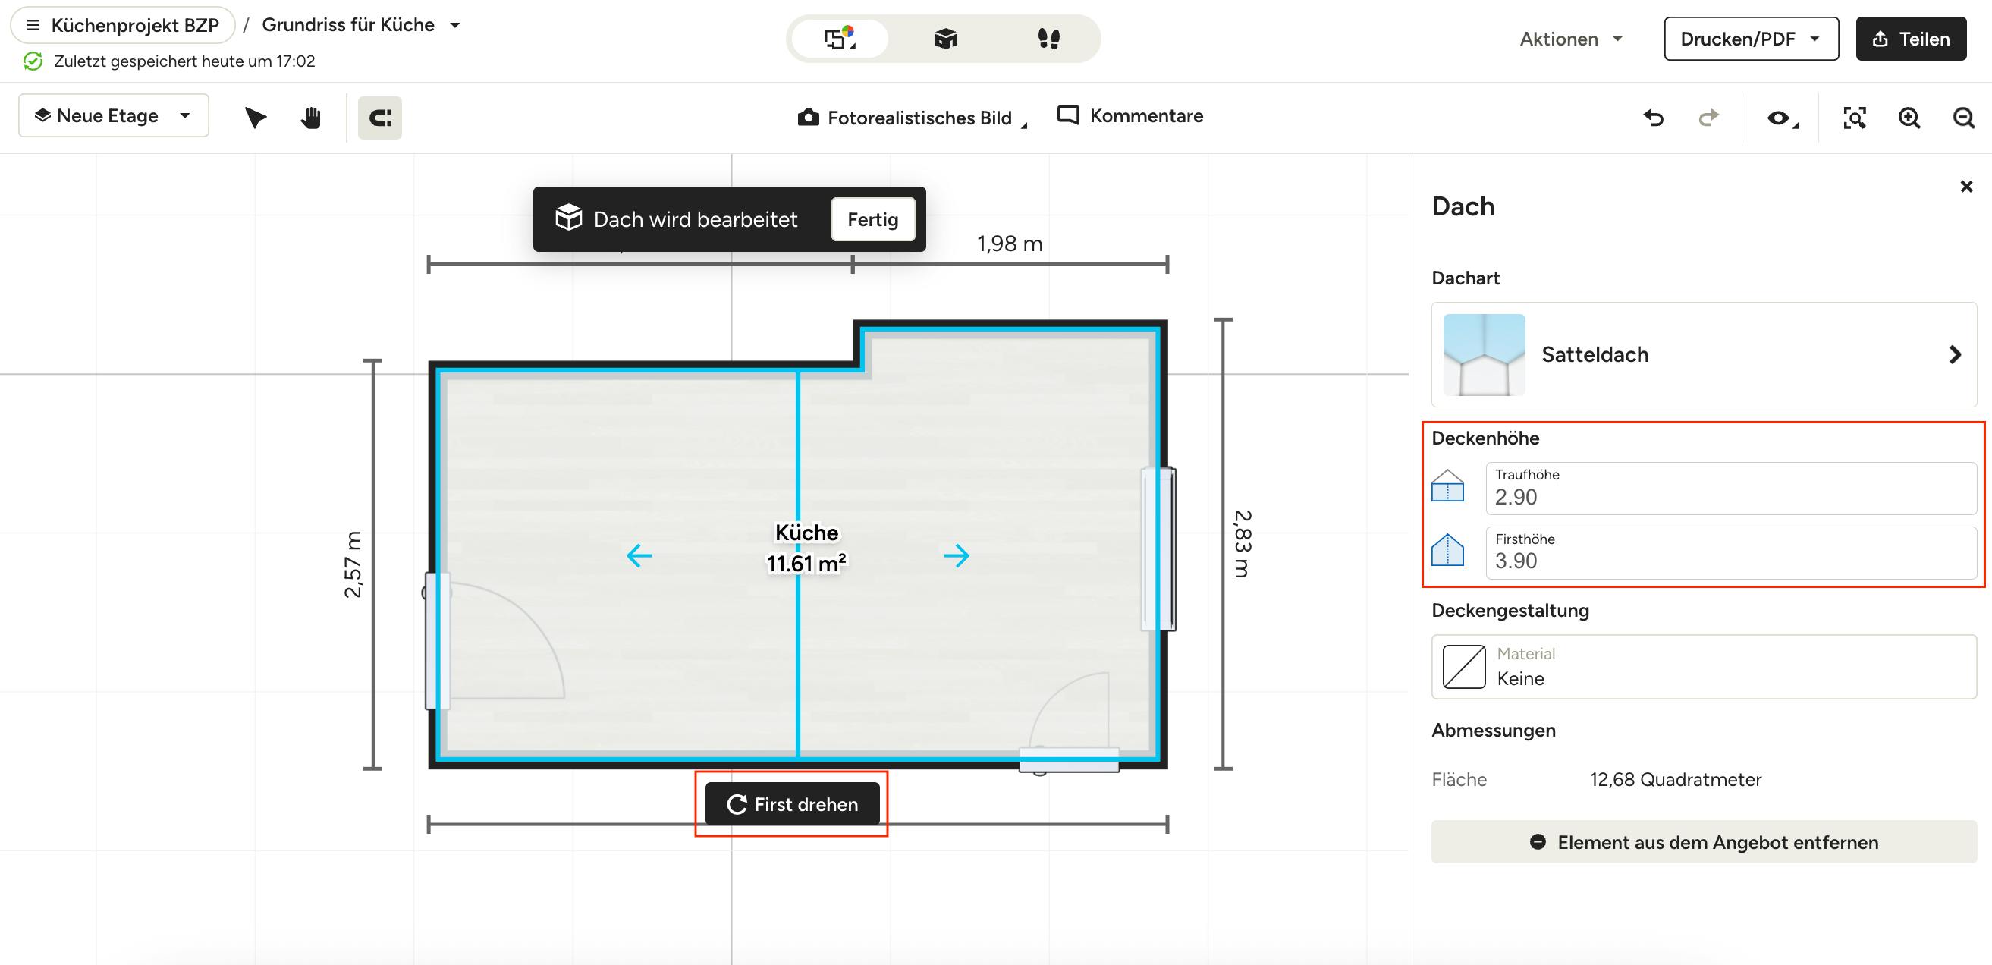The height and width of the screenshot is (965, 1992).
Task: Click the Traufhöhe house icon
Action: (x=1447, y=486)
